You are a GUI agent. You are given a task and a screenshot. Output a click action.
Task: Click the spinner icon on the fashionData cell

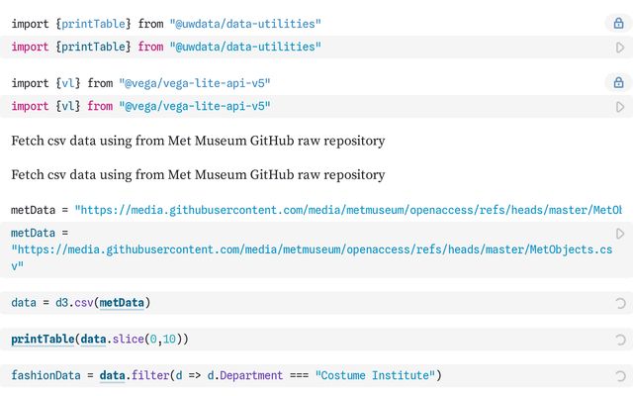620,376
